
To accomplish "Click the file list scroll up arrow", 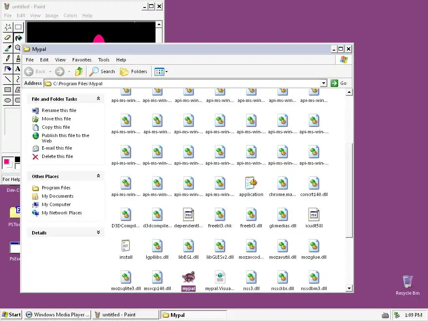I will [x=349, y=92].
